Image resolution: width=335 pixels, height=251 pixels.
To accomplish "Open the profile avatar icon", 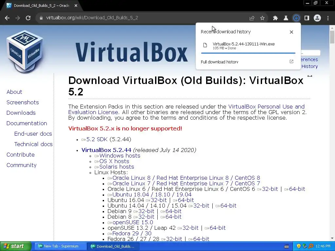I will [317, 18].
